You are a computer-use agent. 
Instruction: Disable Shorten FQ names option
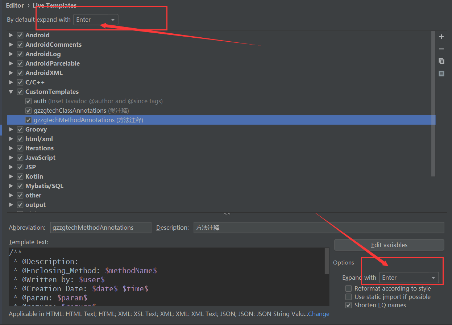[x=348, y=305]
